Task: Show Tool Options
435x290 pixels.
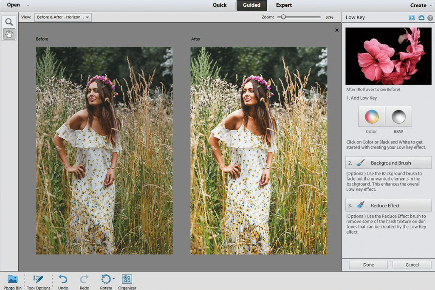Action: 39,280
